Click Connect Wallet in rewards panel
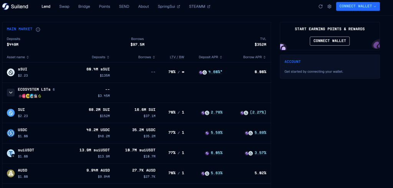Viewport: 393px width, 188px height. [330, 41]
